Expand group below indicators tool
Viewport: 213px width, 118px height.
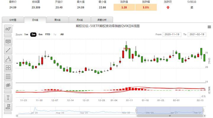pos(8,35)
